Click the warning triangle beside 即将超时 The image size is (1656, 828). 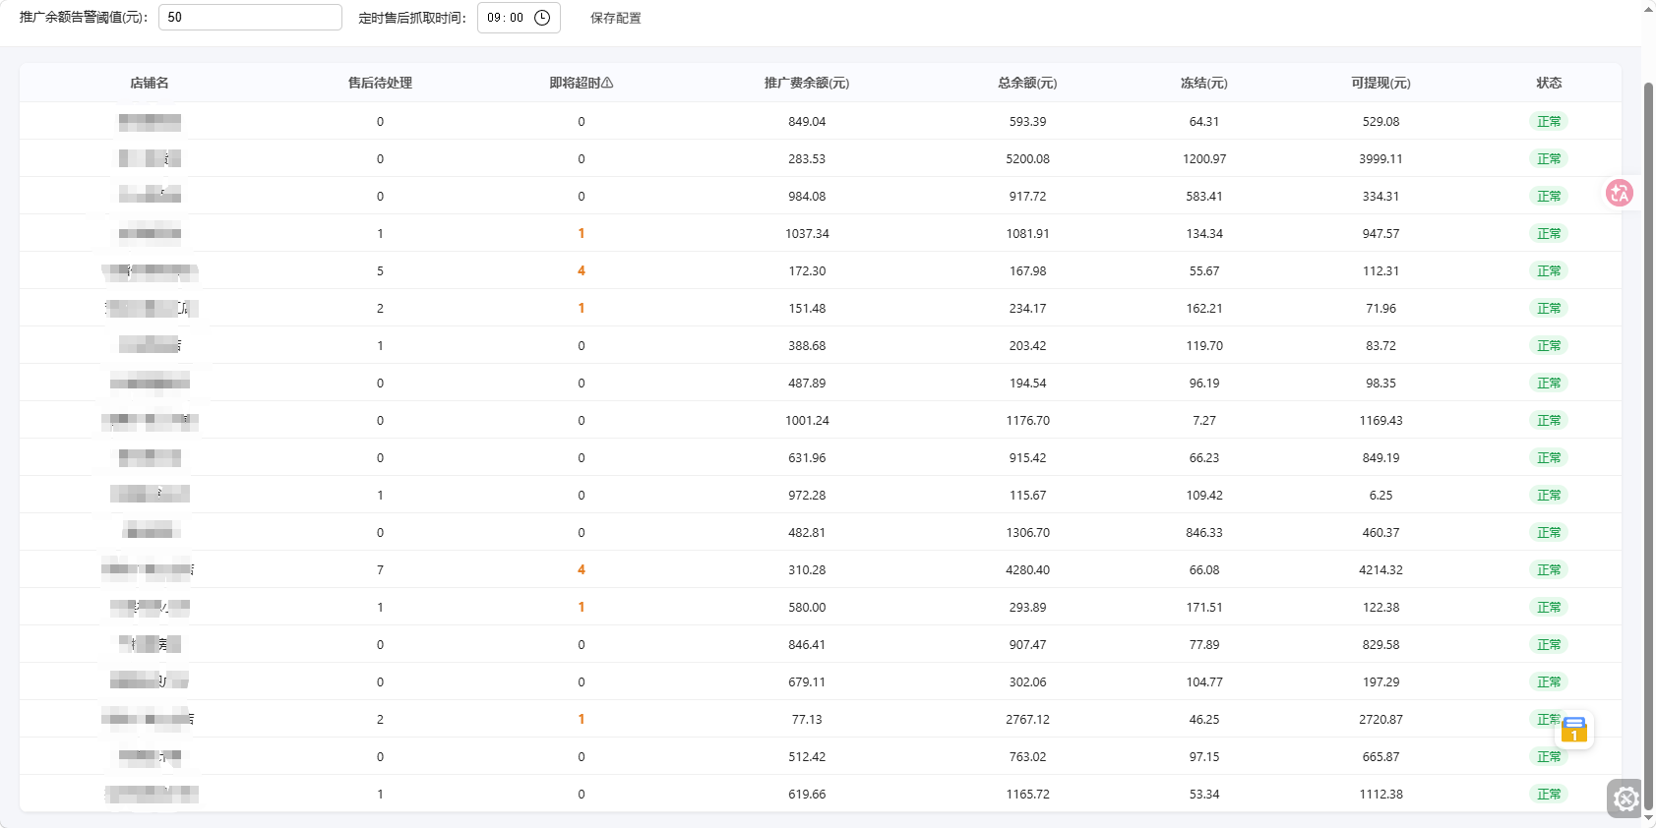pyautogui.click(x=607, y=83)
